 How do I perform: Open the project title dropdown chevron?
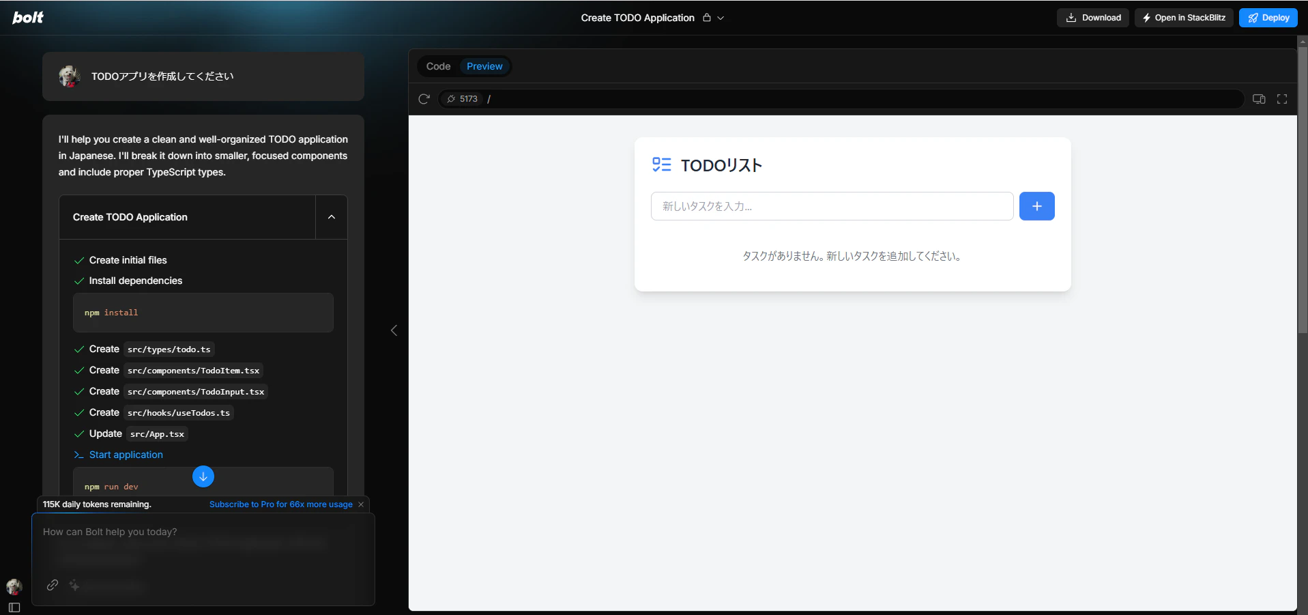[x=721, y=18]
